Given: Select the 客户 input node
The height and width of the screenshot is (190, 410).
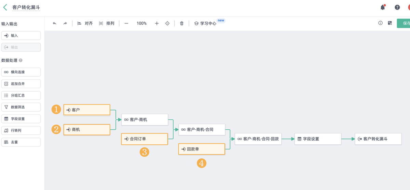Looking at the screenshot, I should coord(87,110).
